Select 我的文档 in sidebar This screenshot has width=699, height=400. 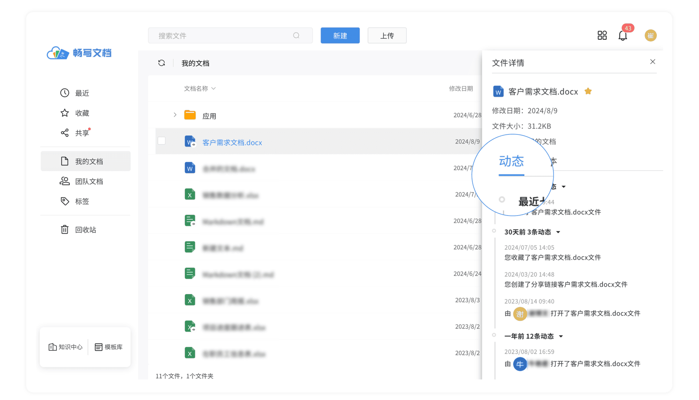click(86, 161)
